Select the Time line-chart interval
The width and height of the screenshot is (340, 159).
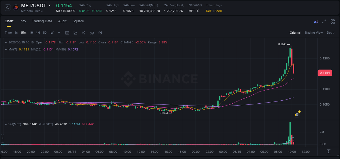pos(8,33)
